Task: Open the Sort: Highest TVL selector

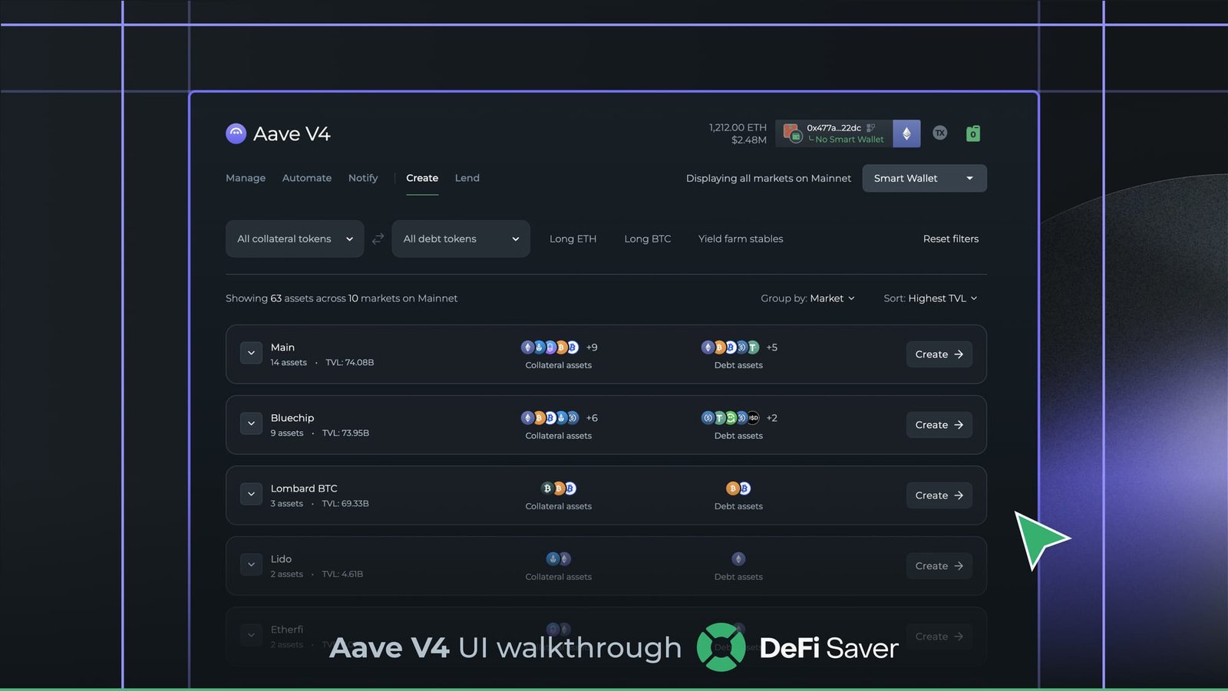Action: (x=930, y=298)
